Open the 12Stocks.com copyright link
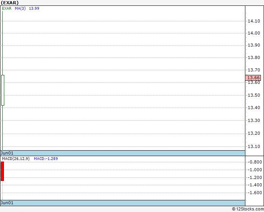This screenshot has height=212, width=264. [248, 209]
